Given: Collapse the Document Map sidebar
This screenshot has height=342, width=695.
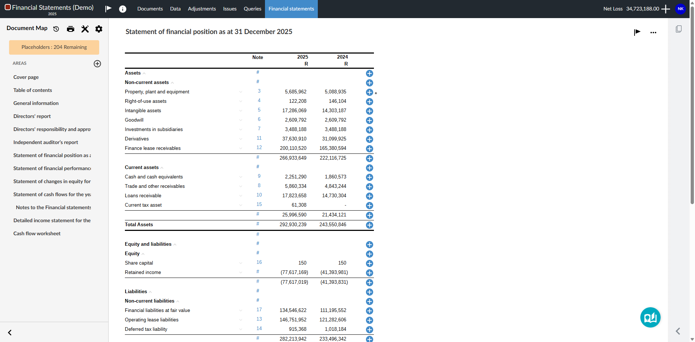Looking at the screenshot, I should point(10,333).
